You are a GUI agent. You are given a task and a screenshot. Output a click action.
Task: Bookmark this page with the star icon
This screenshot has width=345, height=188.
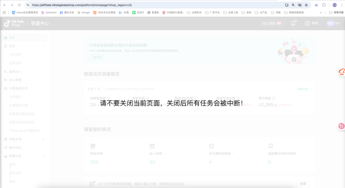(306, 5)
